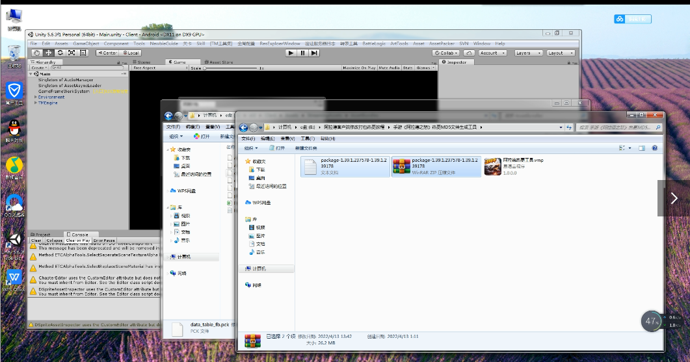Switch to the Project tab

coord(43,234)
